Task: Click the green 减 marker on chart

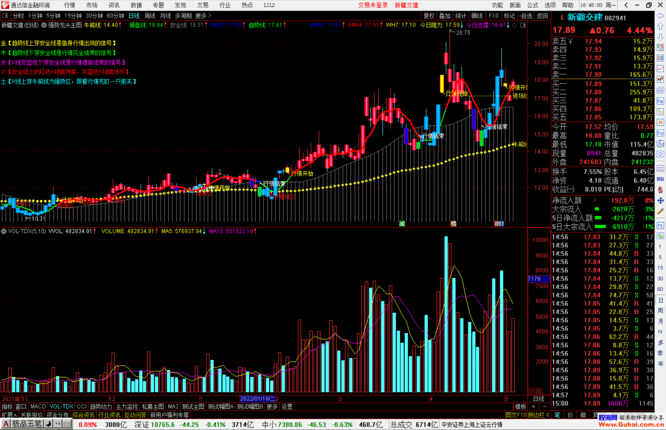Action: tap(402, 224)
